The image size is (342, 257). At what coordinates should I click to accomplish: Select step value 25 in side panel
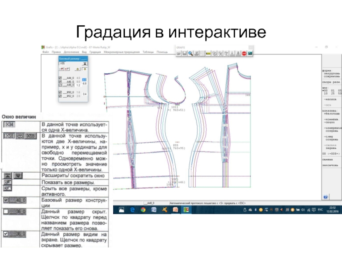[x=333, y=93]
